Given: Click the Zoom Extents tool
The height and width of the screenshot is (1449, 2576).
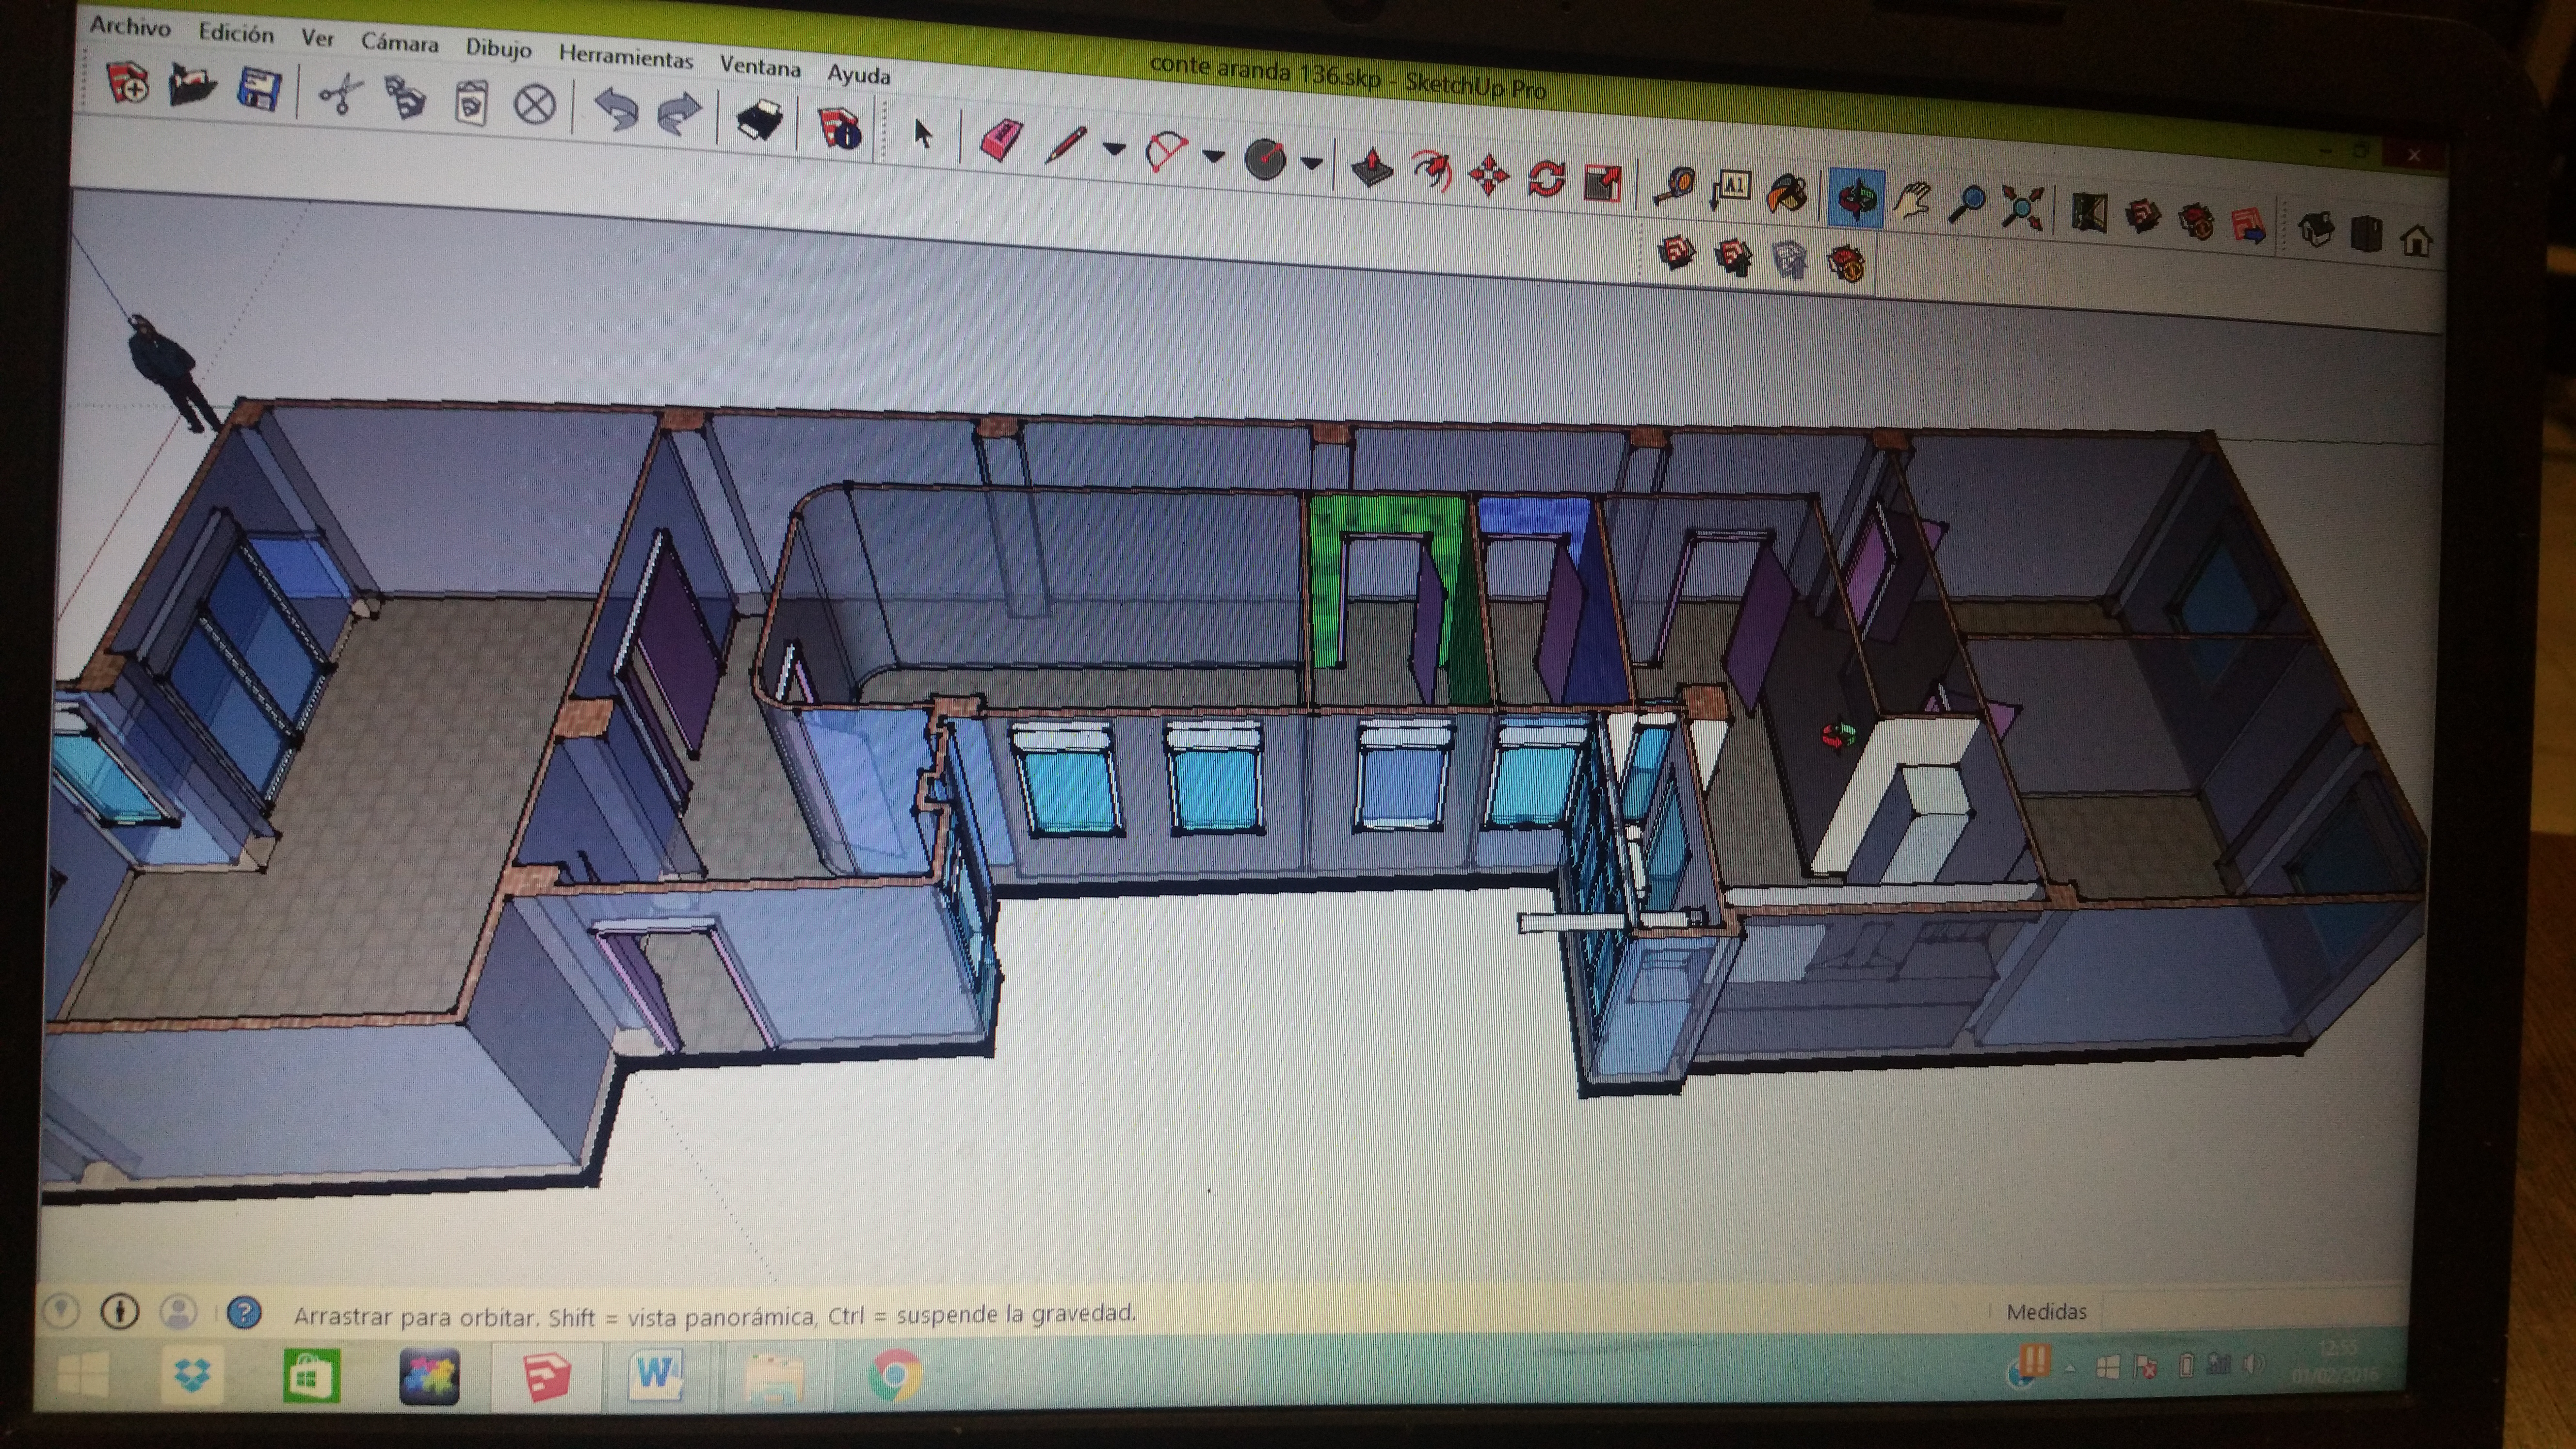Looking at the screenshot, I should [x=2022, y=208].
